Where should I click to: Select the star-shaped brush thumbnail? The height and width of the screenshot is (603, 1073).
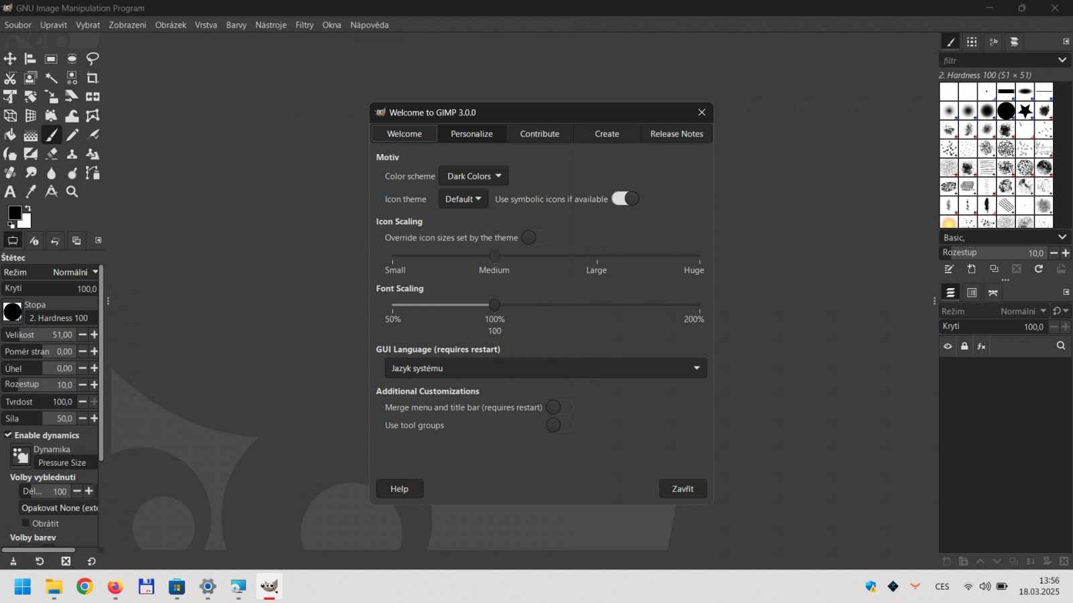(1025, 111)
